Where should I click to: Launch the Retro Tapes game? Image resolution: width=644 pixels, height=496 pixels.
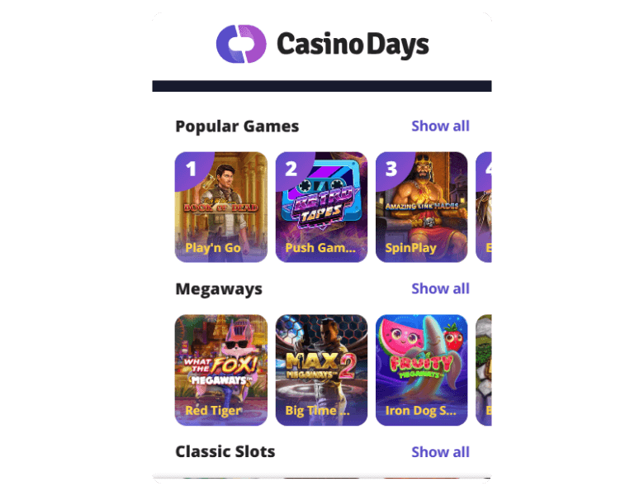321,207
